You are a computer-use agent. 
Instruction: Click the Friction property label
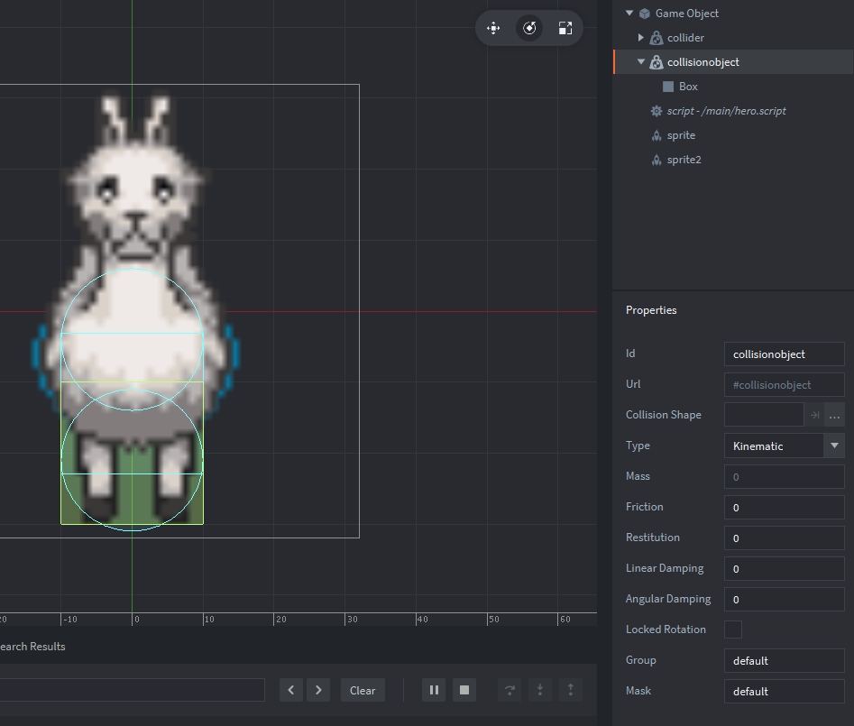(644, 507)
